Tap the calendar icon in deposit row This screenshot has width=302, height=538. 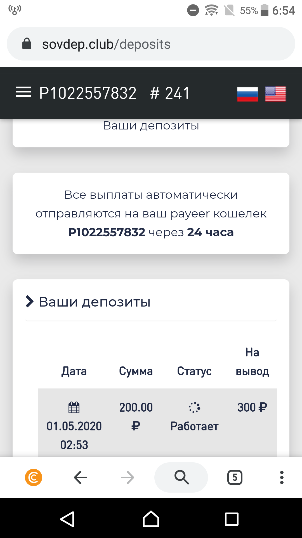coord(74,407)
